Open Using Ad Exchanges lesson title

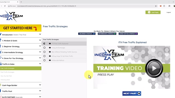tap(58, 48)
